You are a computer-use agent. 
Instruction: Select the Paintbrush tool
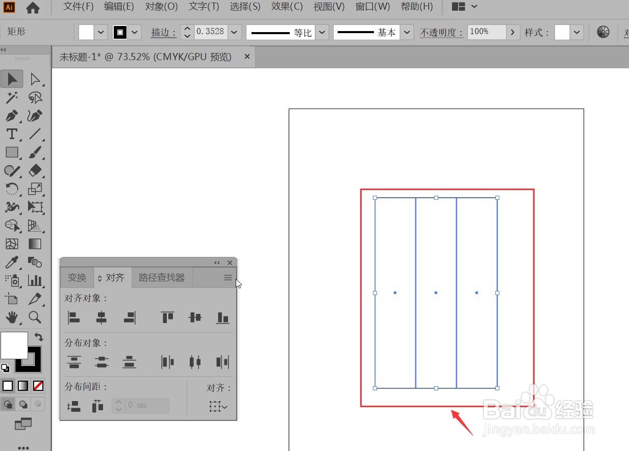pos(35,152)
